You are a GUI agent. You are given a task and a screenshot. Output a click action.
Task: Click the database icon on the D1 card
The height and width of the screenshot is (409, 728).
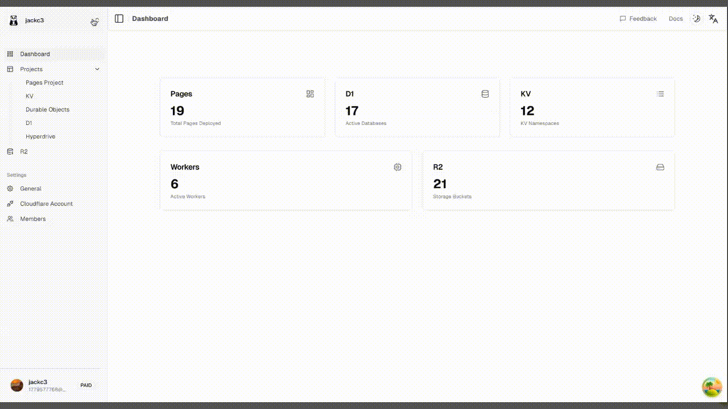coord(485,94)
